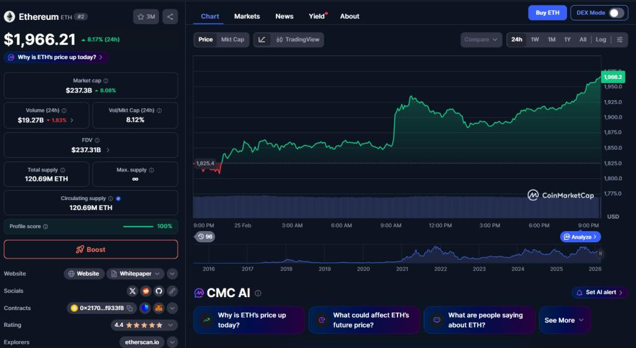The width and height of the screenshot is (636, 348).
Task: Toggle DEX Mode switch
Action: pyautogui.click(x=616, y=13)
